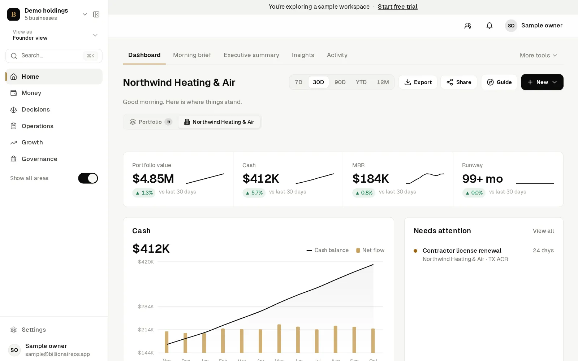The height and width of the screenshot is (361, 578).
Task: Expand View as Founder view selector
Action: tap(54, 35)
